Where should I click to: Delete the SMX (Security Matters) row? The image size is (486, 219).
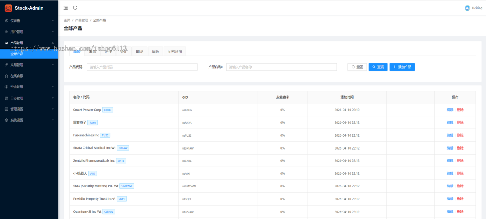tap(460, 186)
